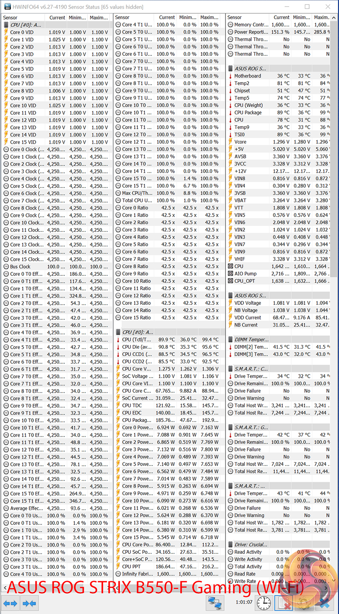This screenshot has height=614, width=339.
Task: Click the lightning icon beside NB Current
Action: 230,324
